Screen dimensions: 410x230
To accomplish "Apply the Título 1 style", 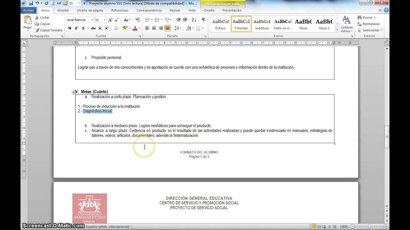I will 324,24.
